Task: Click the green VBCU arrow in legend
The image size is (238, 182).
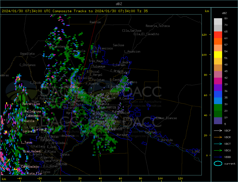Action: [x=218, y=150]
